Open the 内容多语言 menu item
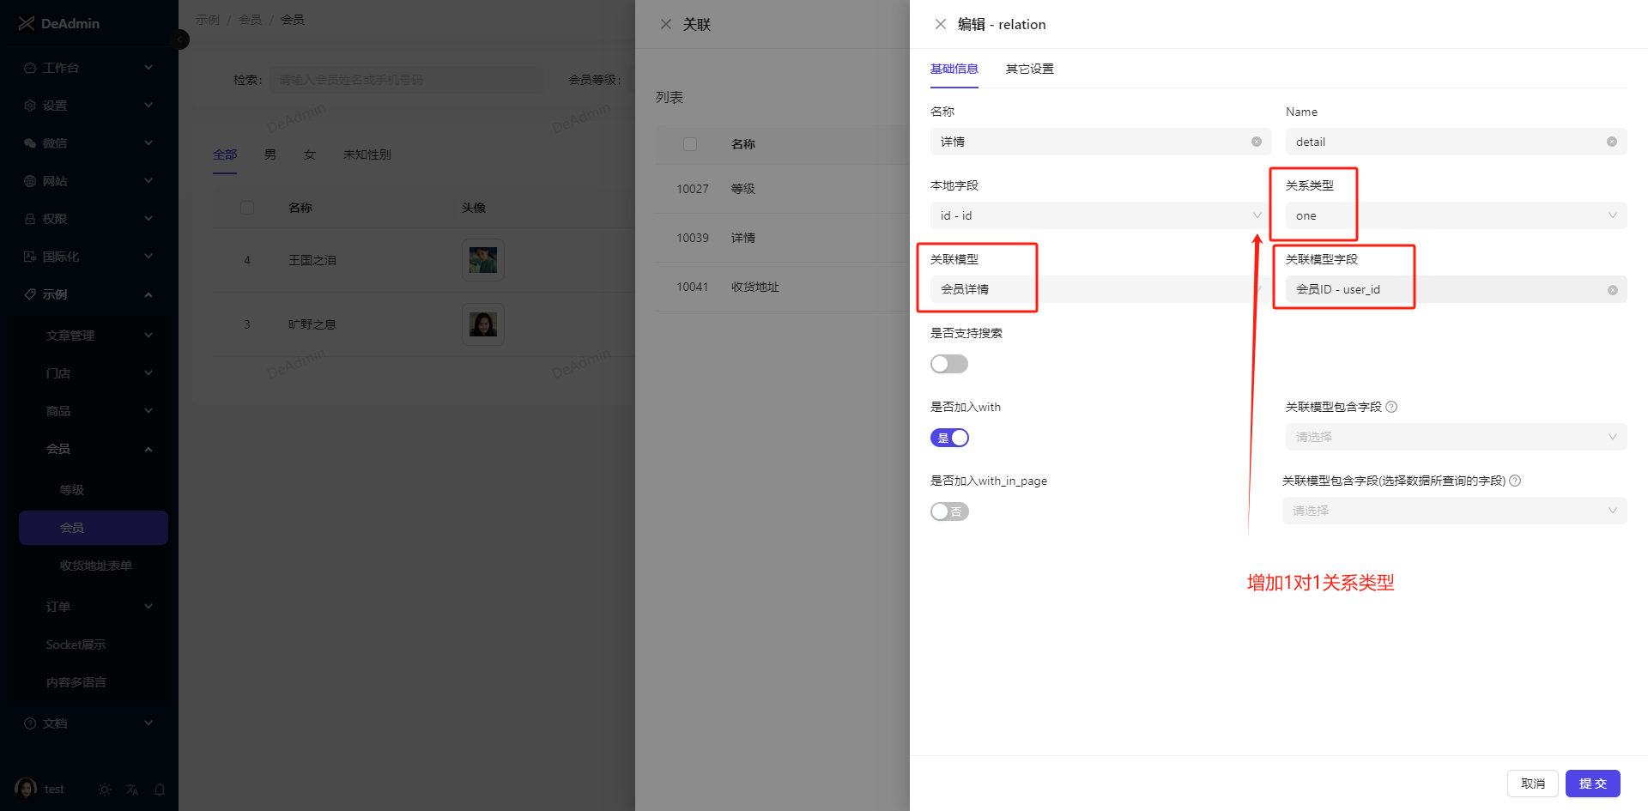 coord(93,682)
